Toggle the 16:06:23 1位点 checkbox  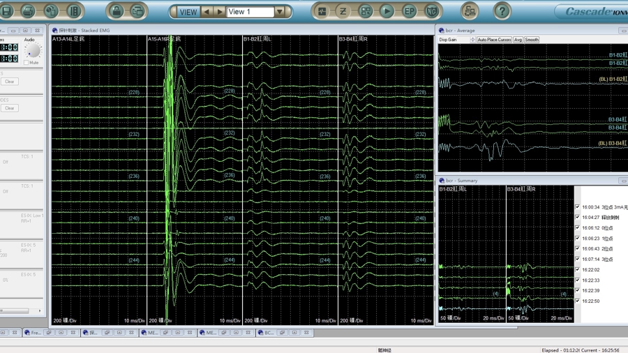coord(577,238)
